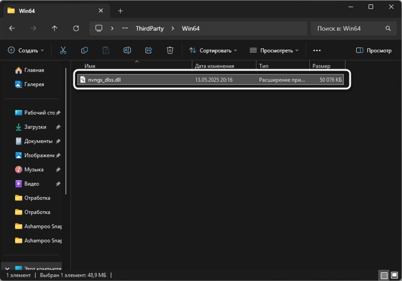This screenshot has height=281, width=402.
Task: Toggle the Просмотр preview pane
Action: (x=373, y=50)
